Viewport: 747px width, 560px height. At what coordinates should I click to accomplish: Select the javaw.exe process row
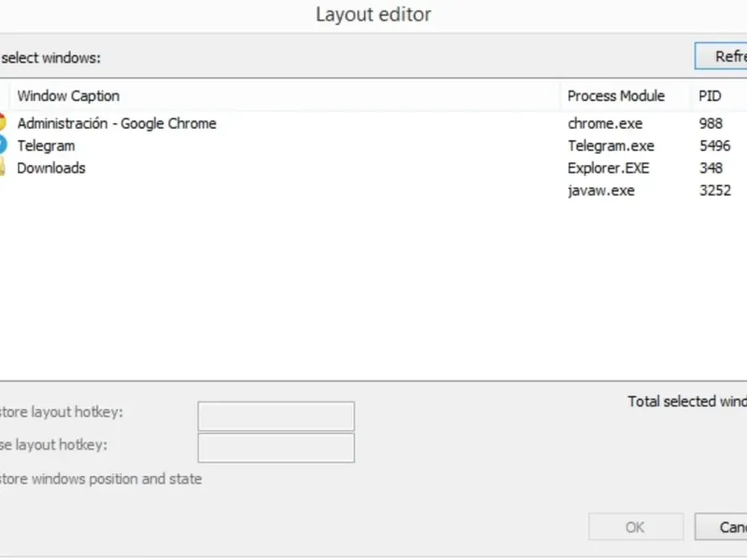point(600,190)
